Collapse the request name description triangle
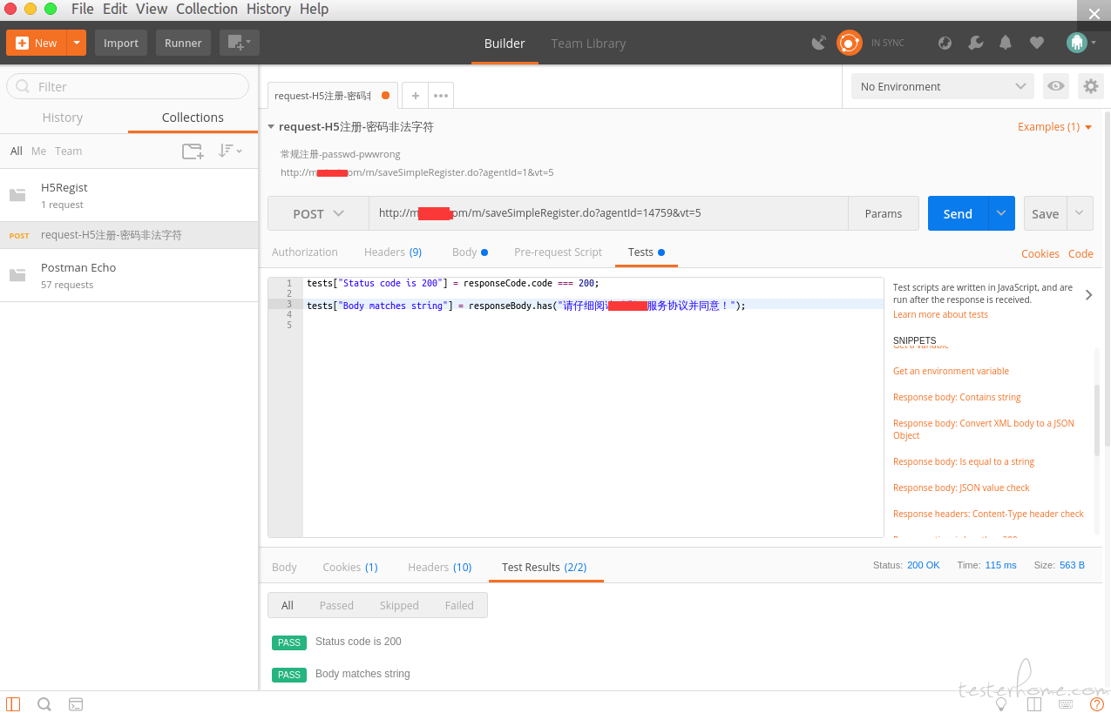The width and height of the screenshot is (1111, 713). 271,127
